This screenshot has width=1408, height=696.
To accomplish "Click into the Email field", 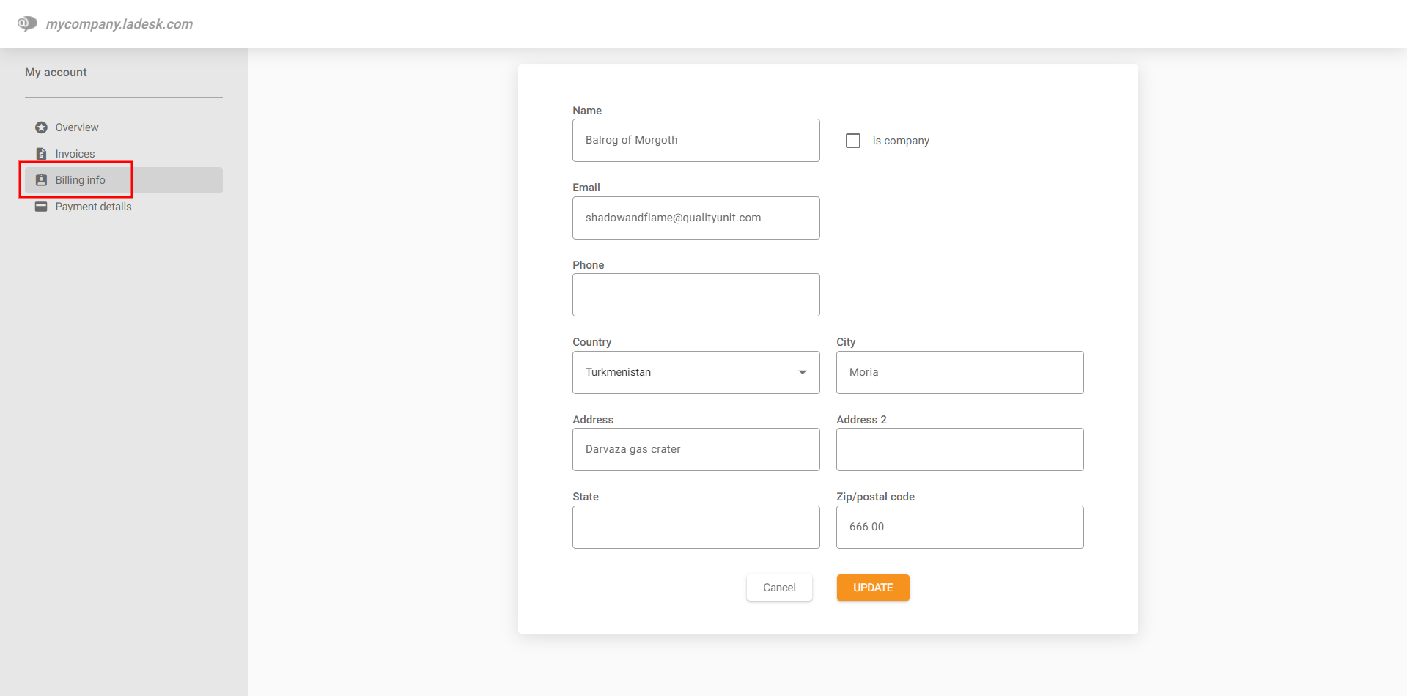I will pyautogui.click(x=696, y=218).
